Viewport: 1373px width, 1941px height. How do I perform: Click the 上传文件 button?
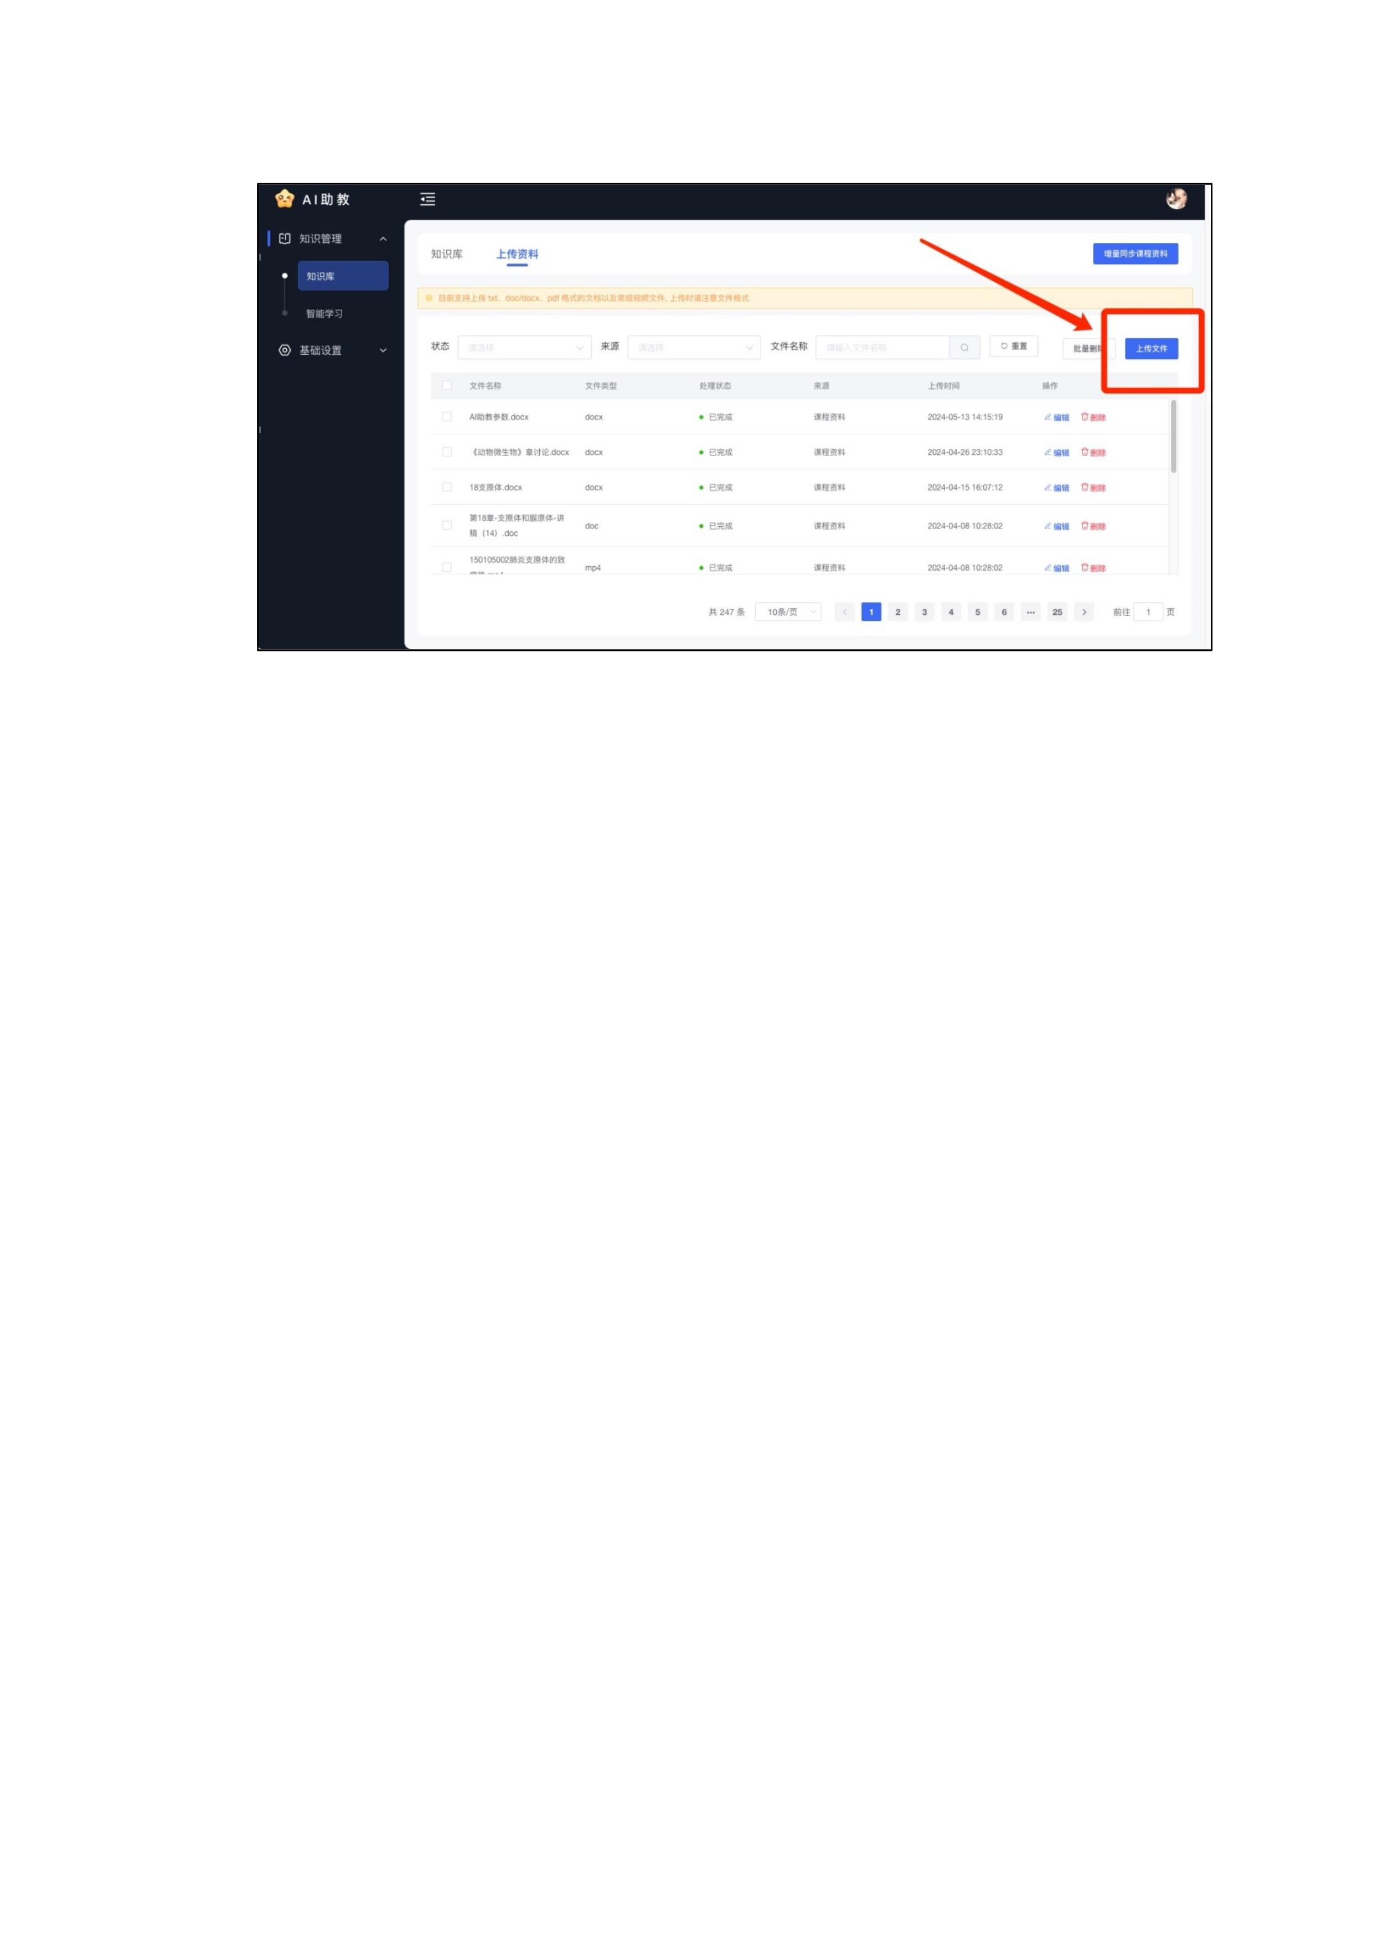(1152, 348)
